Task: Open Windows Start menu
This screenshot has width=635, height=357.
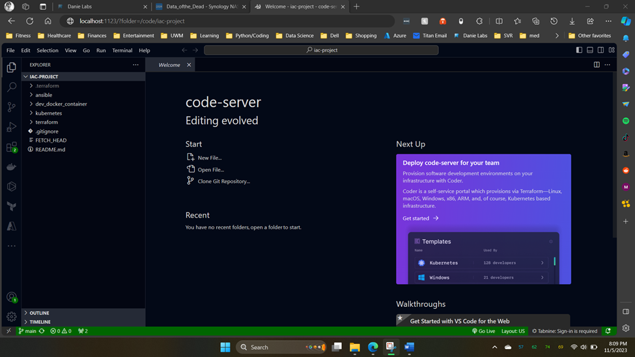Action: pos(225,347)
